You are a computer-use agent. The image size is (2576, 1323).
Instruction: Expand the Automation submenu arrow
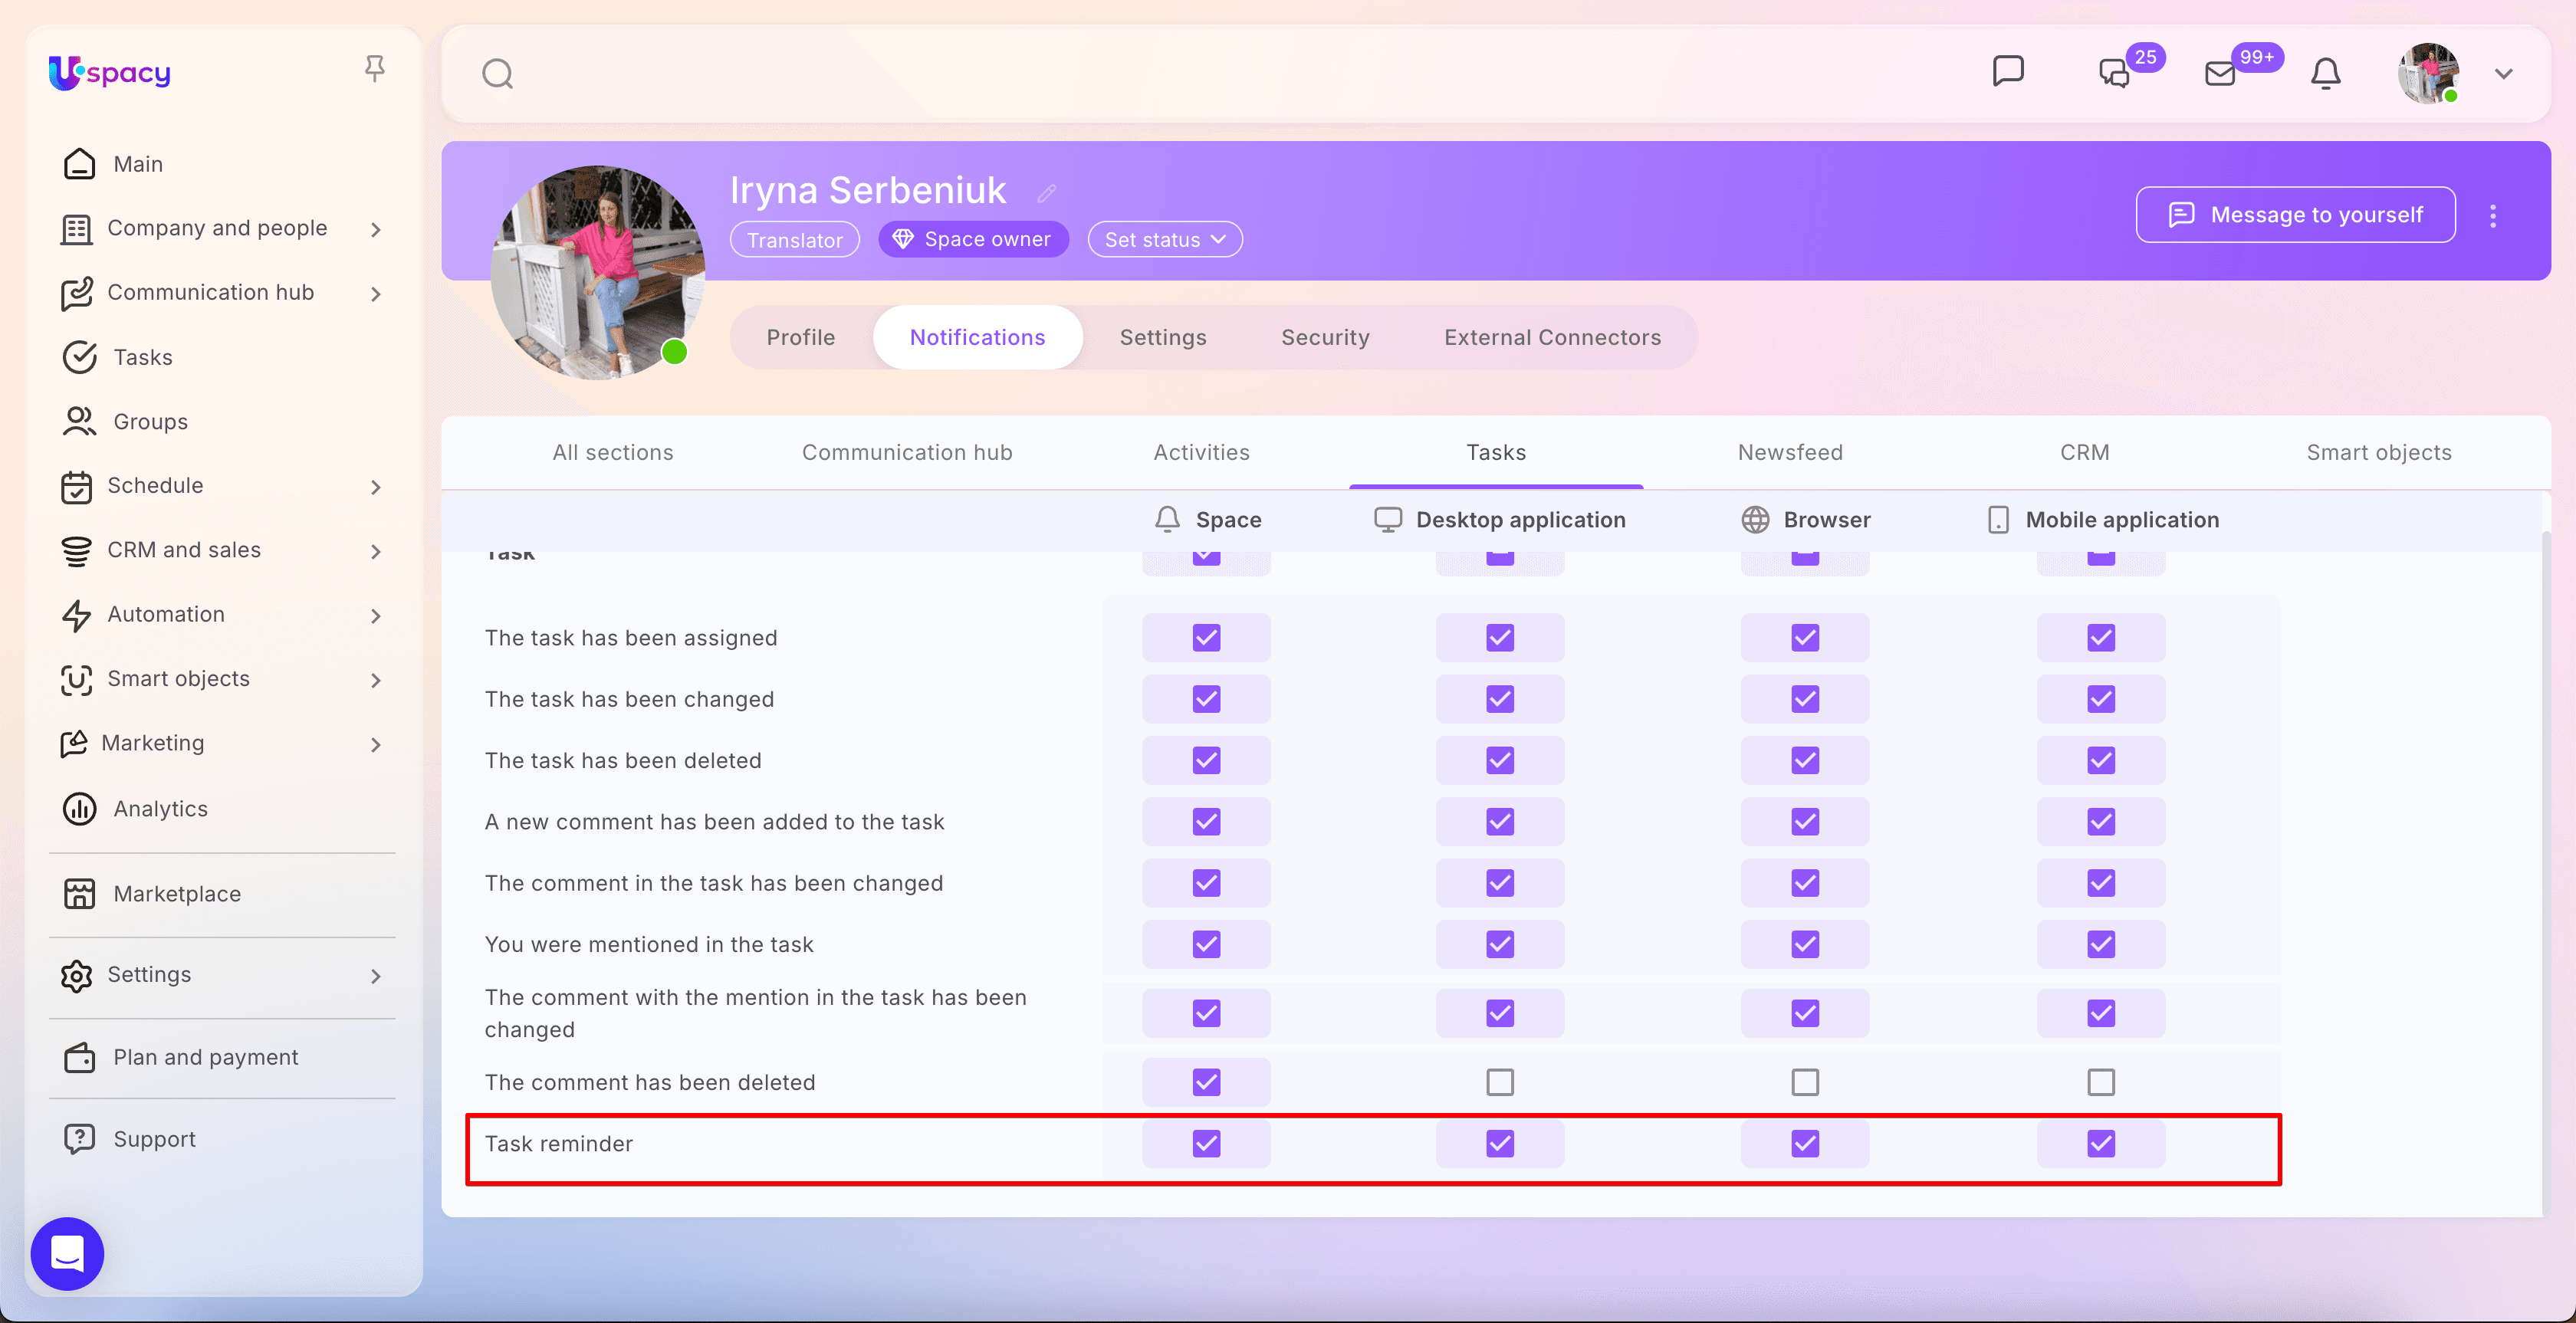375,615
